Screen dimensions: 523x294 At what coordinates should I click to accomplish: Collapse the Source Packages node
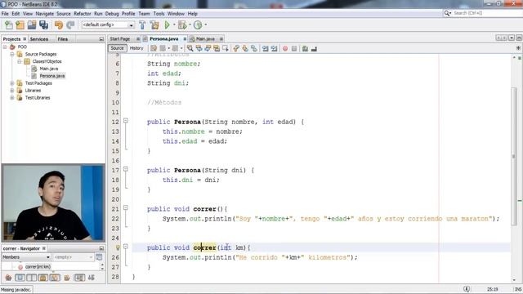[12, 55]
